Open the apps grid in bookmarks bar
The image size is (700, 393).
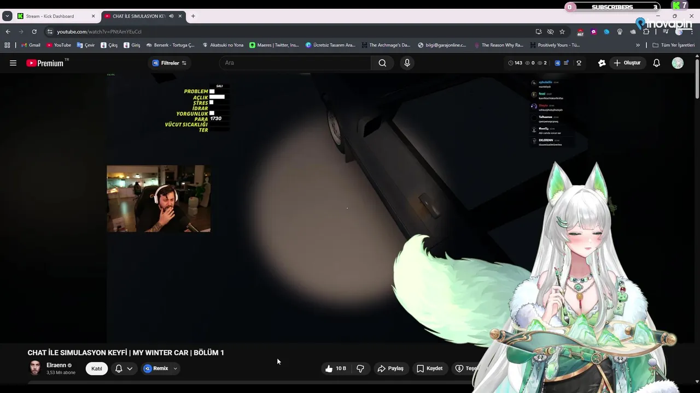pyautogui.click(x=7, y=45)
